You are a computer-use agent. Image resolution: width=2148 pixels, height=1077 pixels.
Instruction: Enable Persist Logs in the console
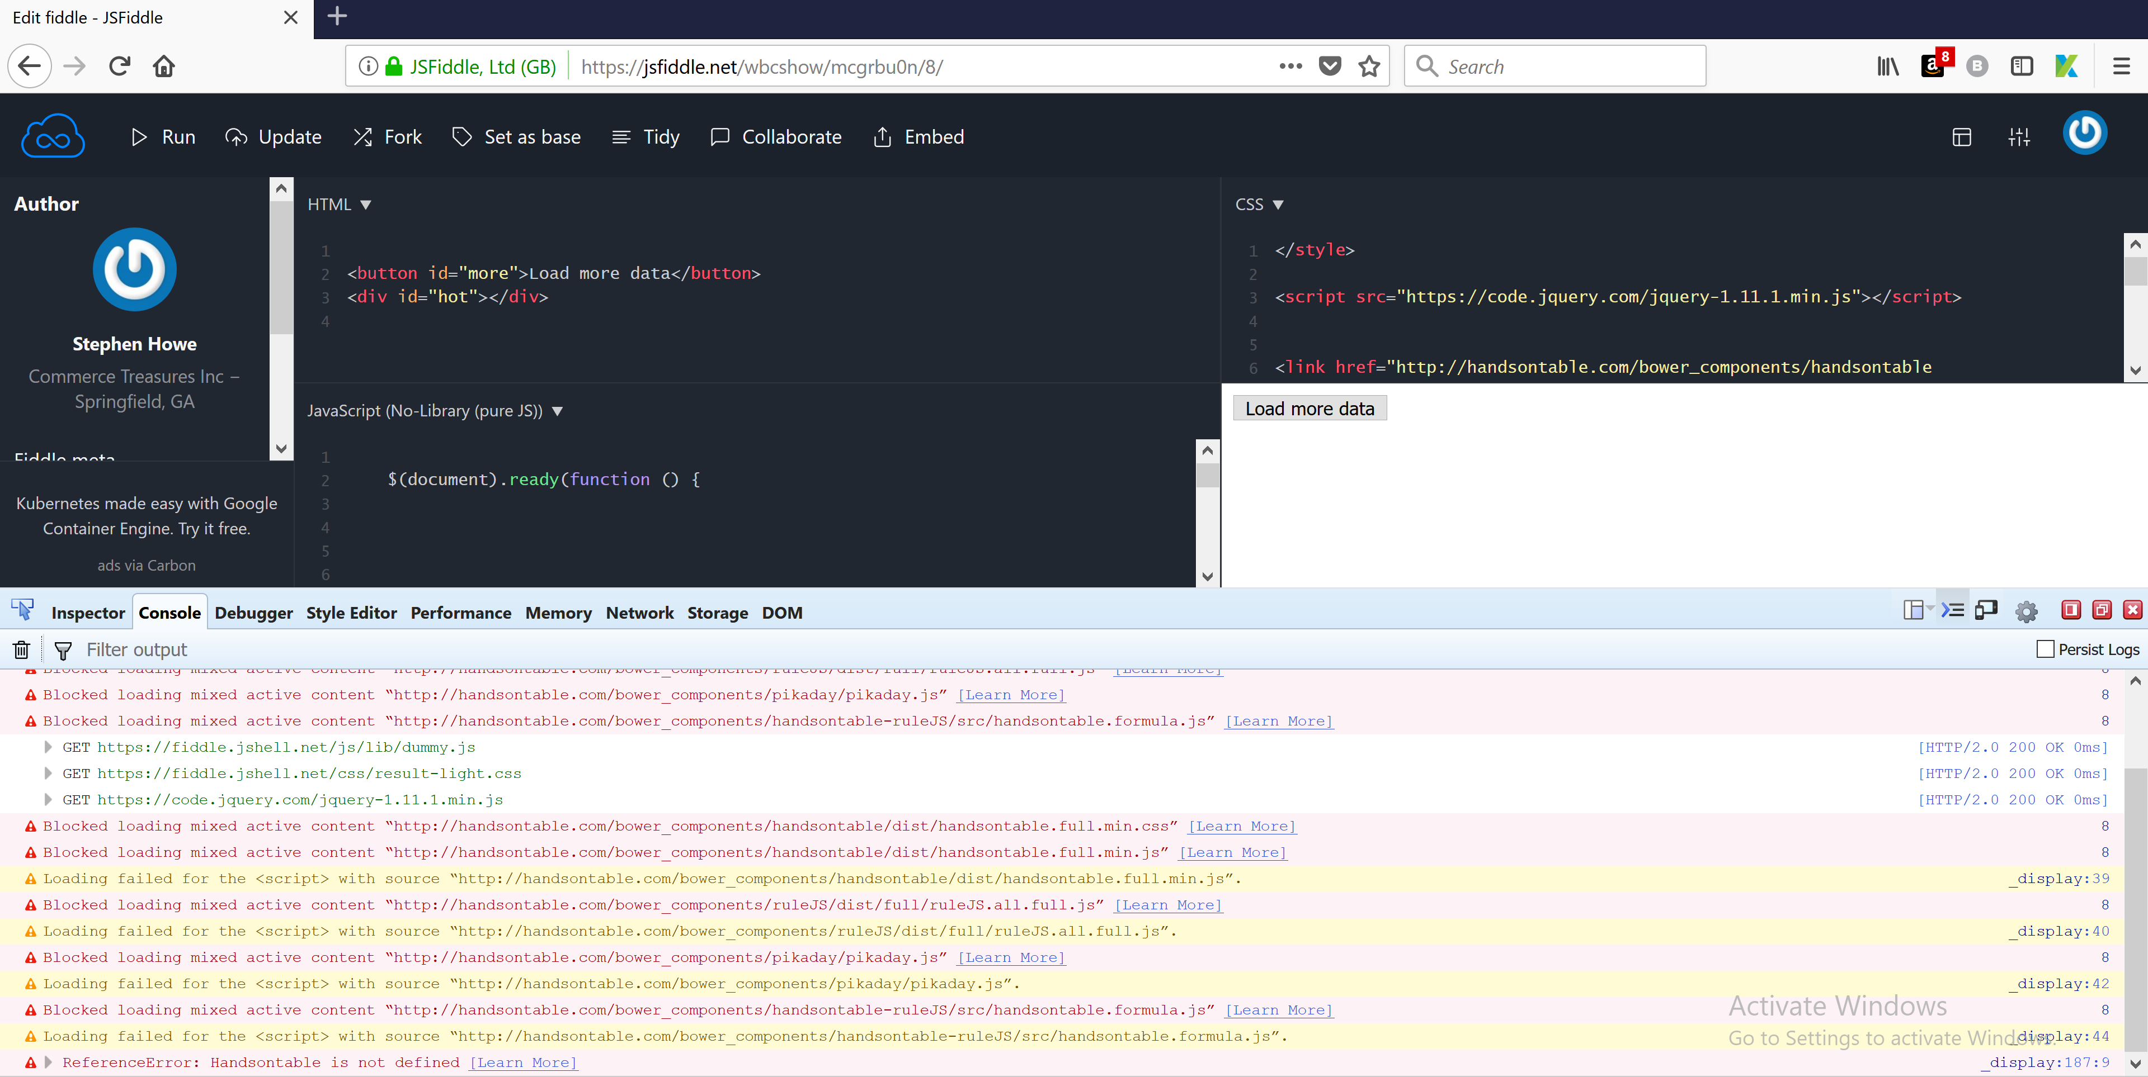click(2047, 649)
